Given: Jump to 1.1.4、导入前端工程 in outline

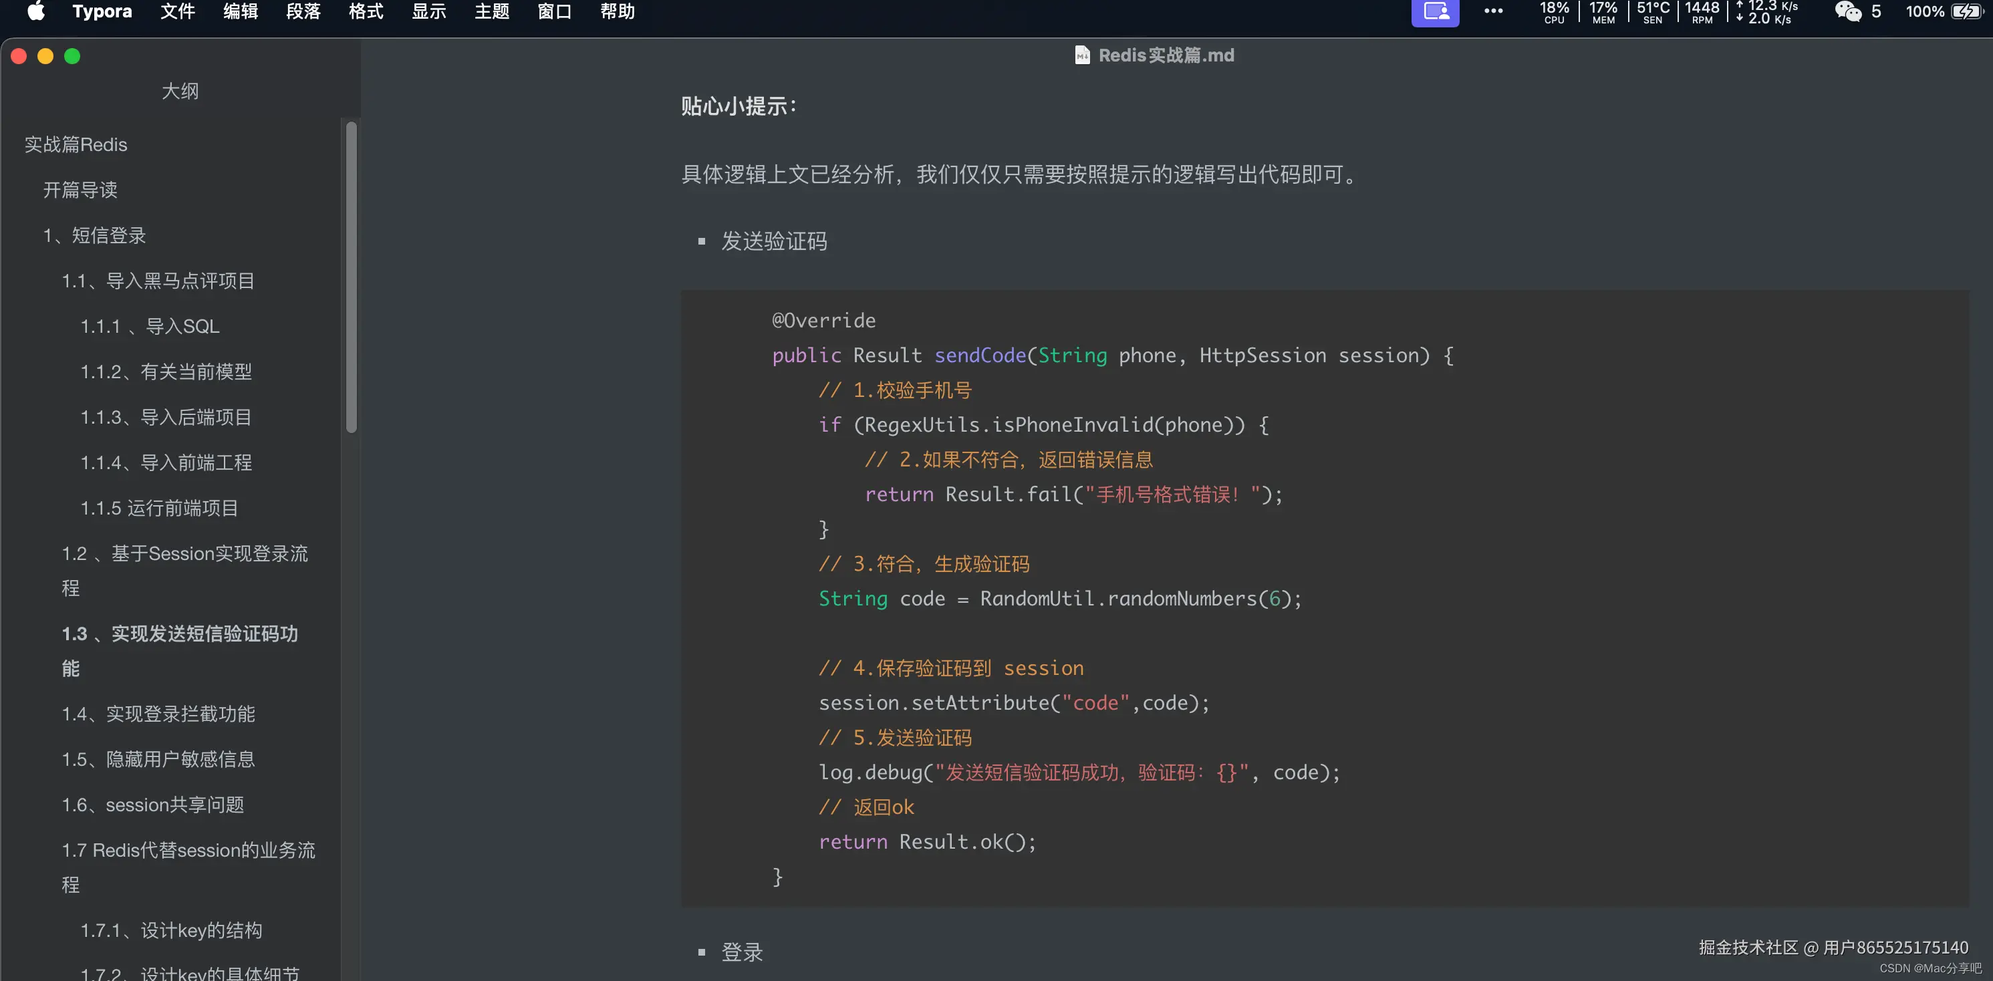Looking at the screenshot, I should (x=166, y=462).
